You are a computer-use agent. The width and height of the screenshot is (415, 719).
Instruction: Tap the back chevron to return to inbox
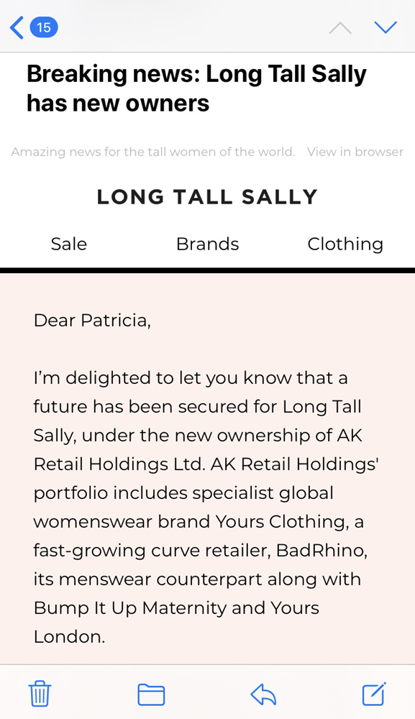tap(17, 27)
